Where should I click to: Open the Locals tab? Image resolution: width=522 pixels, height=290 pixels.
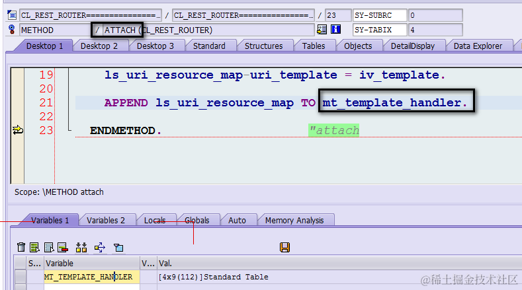[x=155, y=220]
